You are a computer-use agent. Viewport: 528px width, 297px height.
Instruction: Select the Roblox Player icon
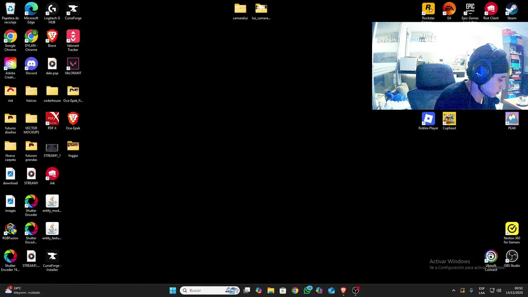click(428, 121)
